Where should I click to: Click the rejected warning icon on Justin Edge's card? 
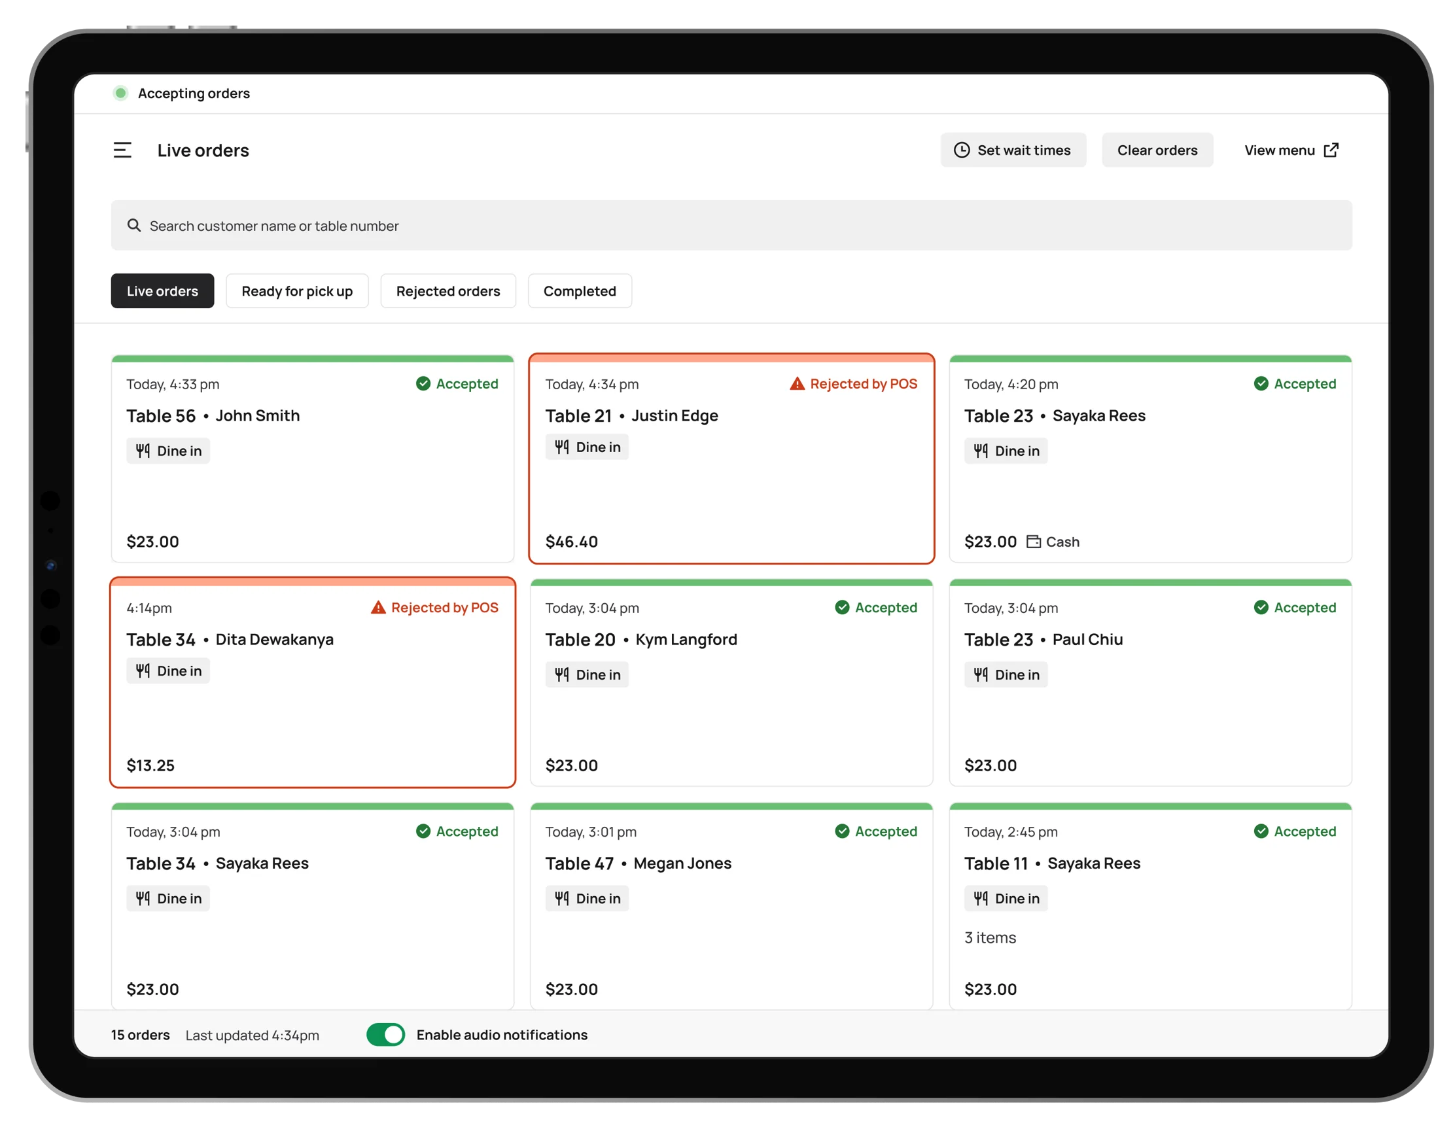coord(797,384)
